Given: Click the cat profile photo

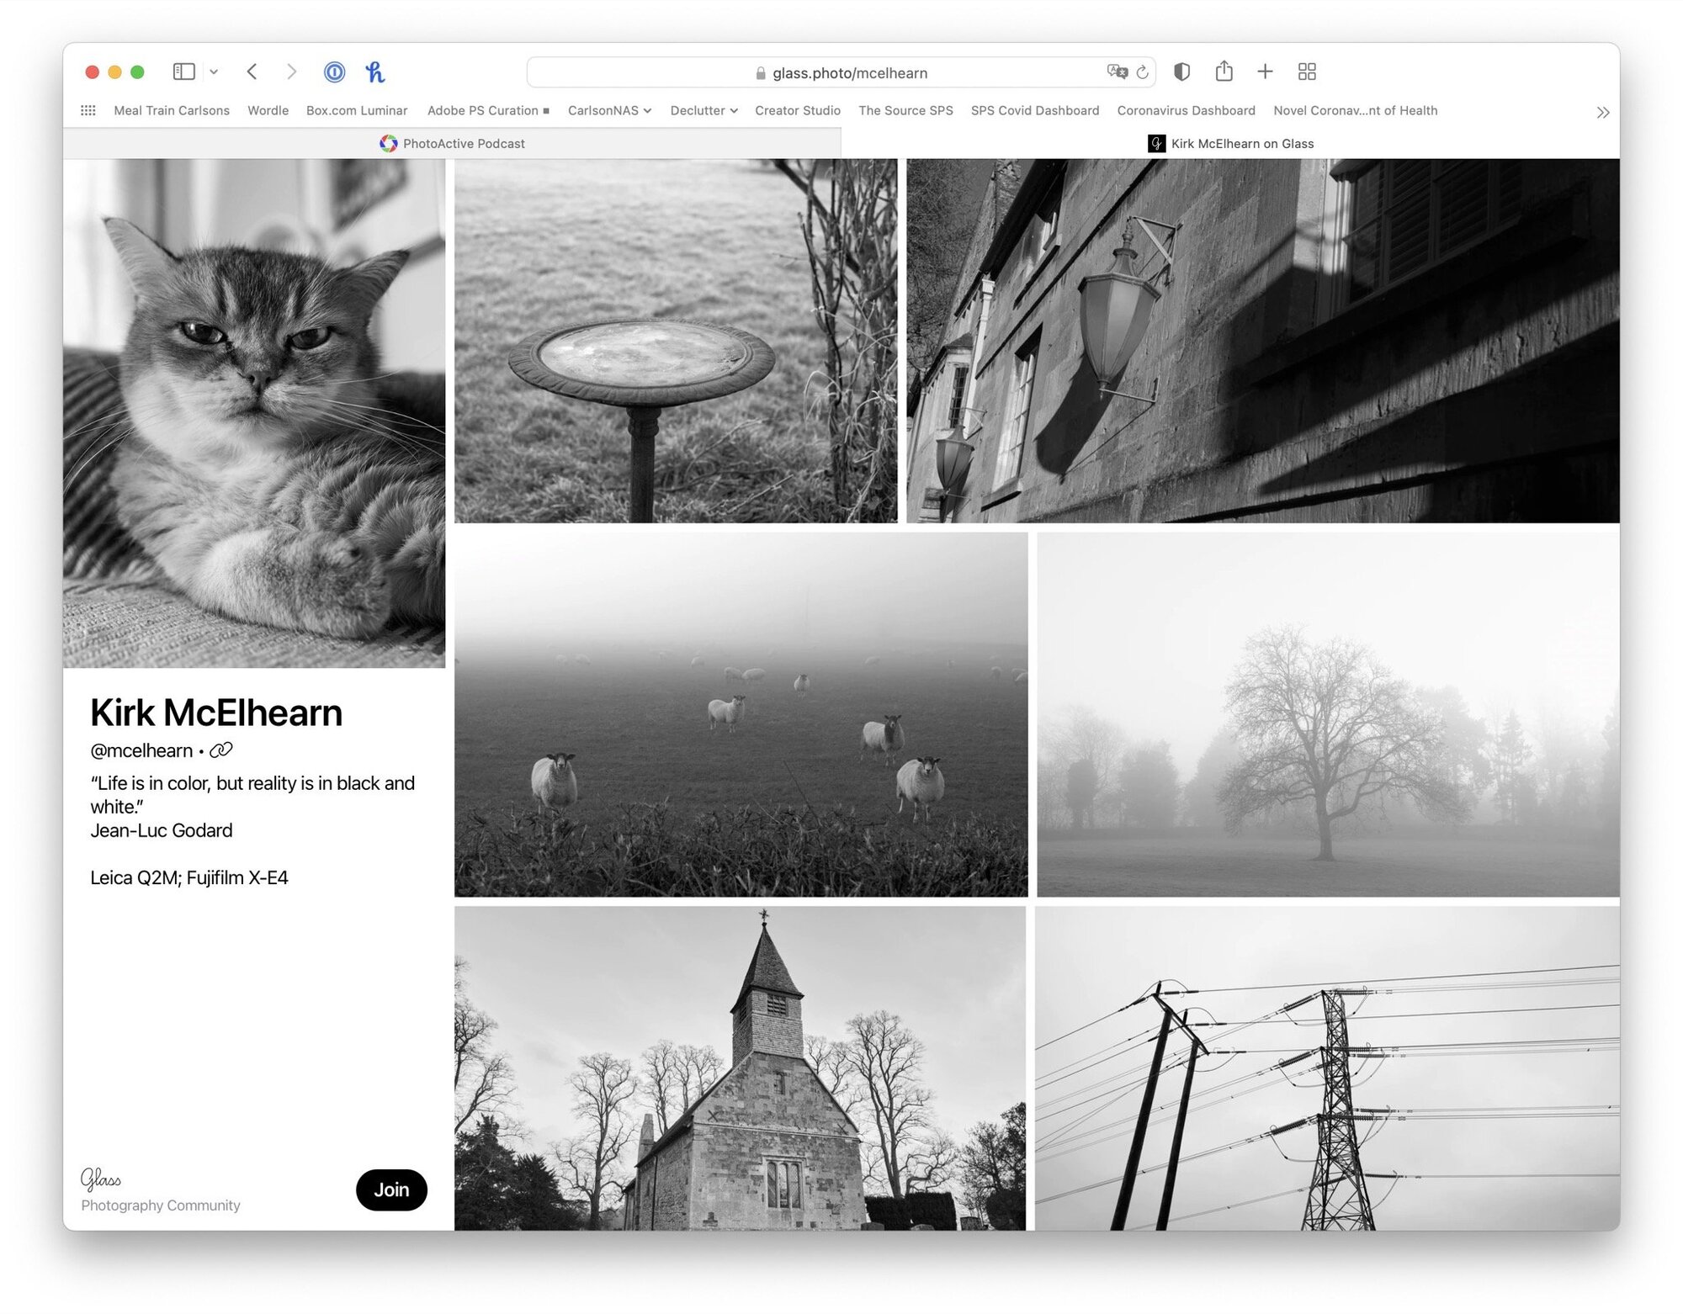Looking at the screenshot, I should (x=254, y=413).
